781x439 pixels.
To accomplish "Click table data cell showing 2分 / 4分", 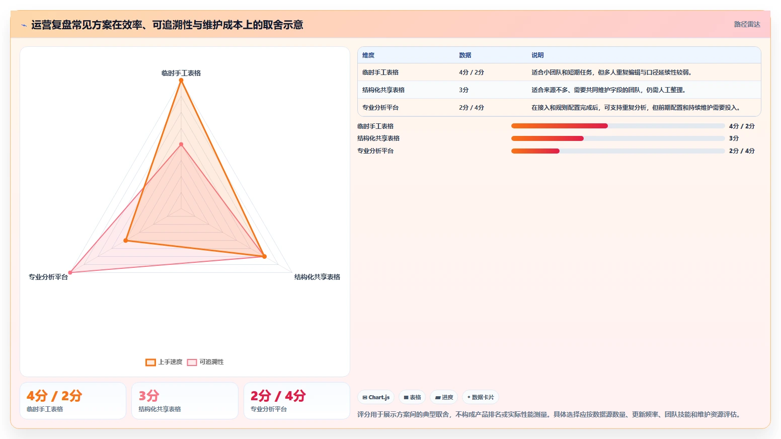I will (472, 108).
